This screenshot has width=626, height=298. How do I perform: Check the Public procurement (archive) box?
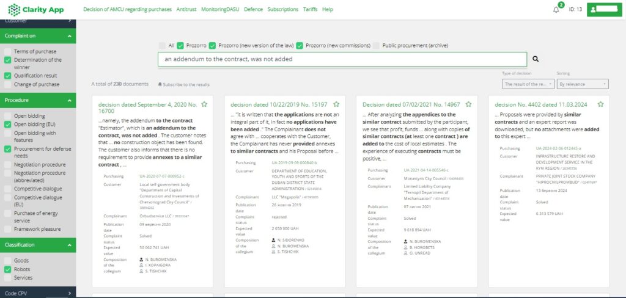[x=377, y=45]
